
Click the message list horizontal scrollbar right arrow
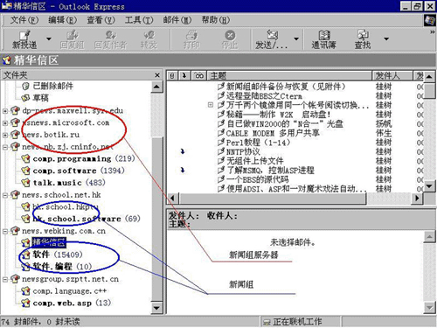click(x=418, y=199)
